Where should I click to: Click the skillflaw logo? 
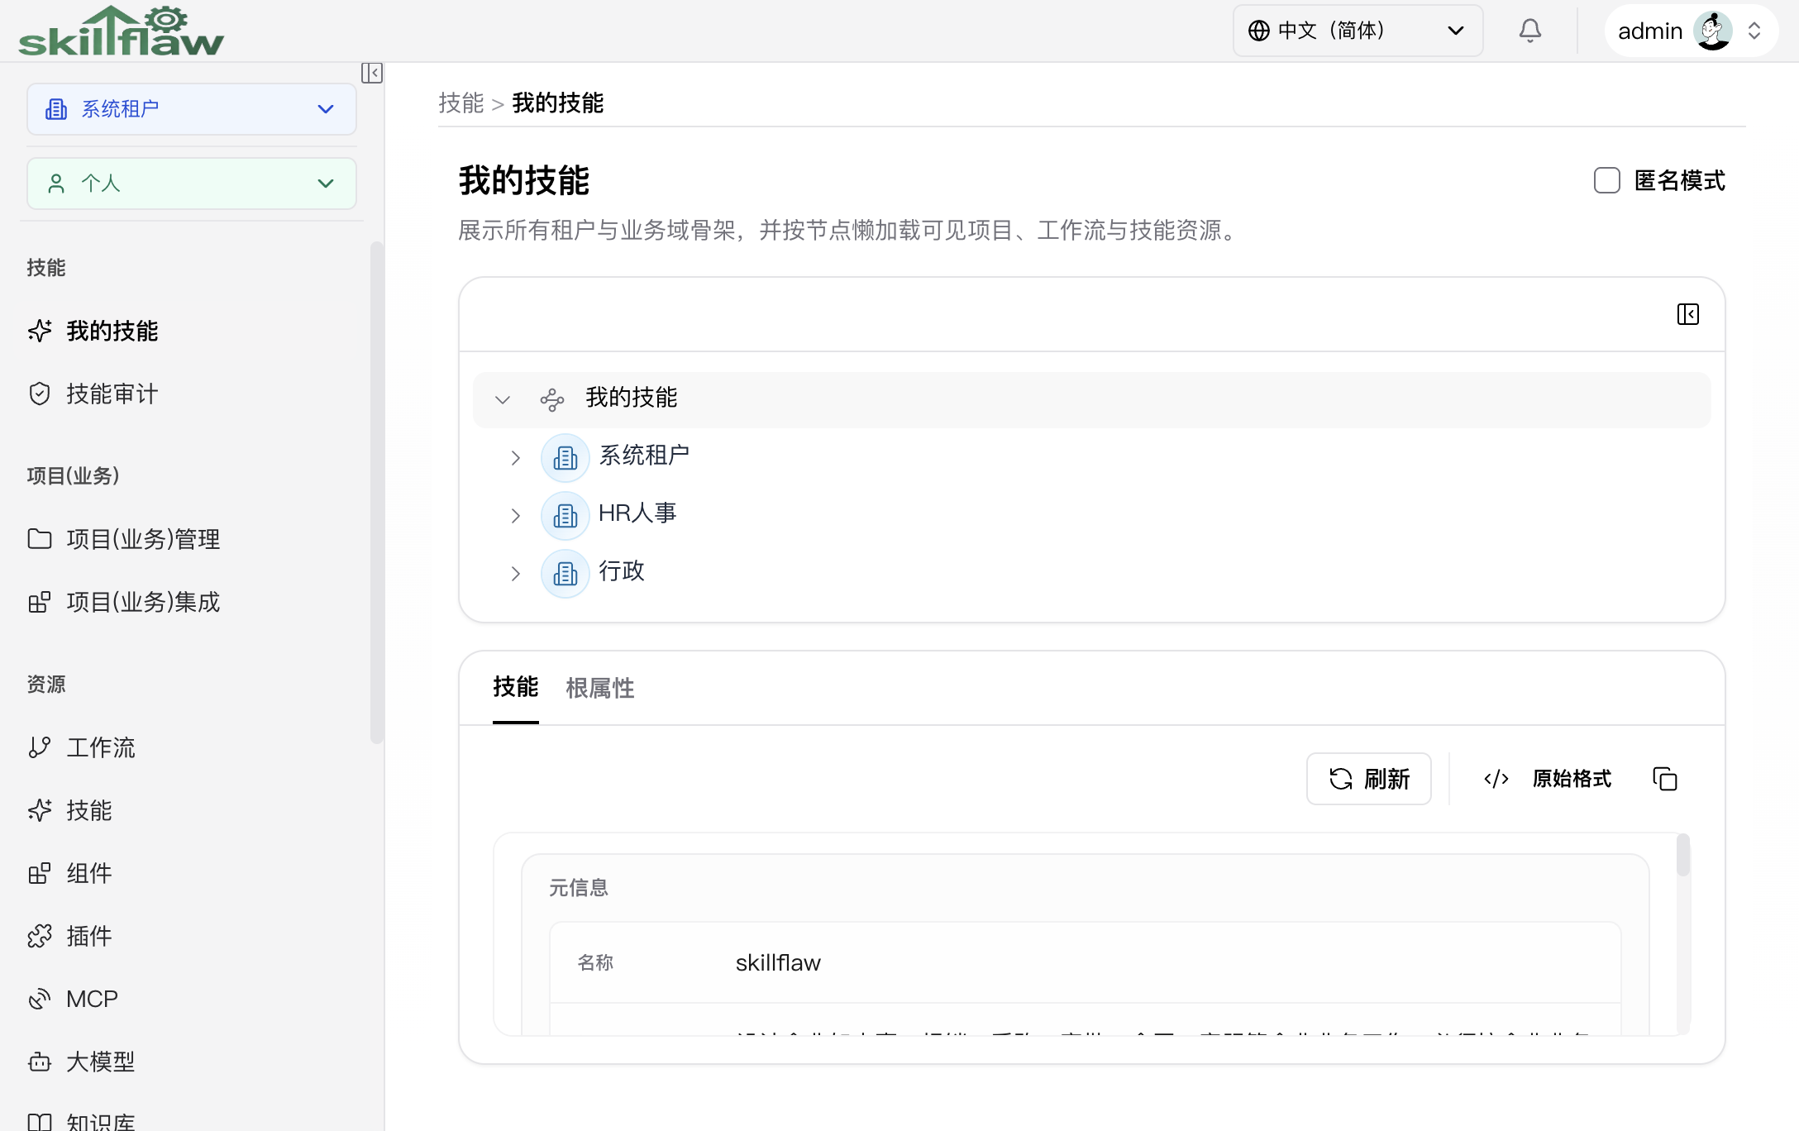121,31
